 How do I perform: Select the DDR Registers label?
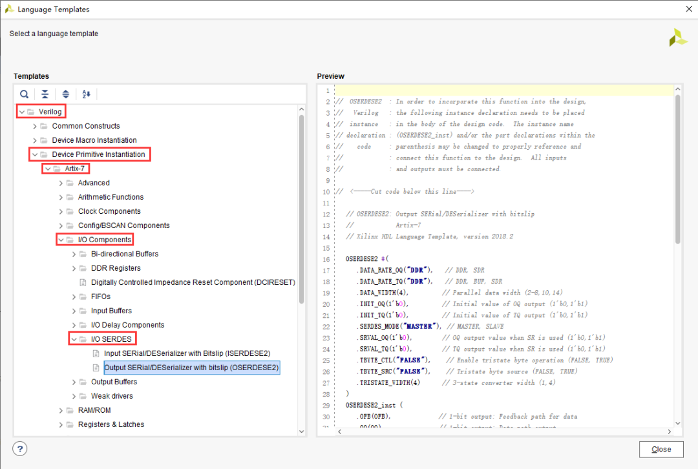point(116,268)
